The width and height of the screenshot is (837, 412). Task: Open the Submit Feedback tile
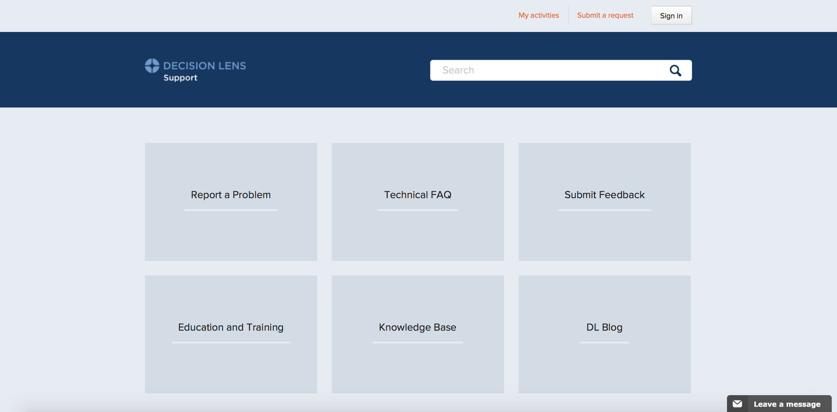click(x=604, y=202)
